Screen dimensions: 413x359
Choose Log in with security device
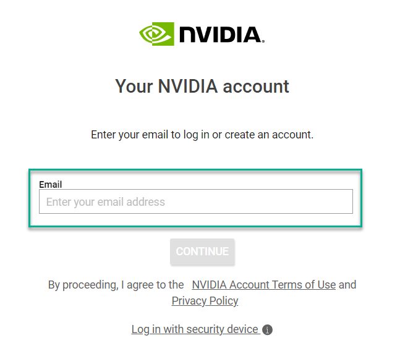coord(195,329)
